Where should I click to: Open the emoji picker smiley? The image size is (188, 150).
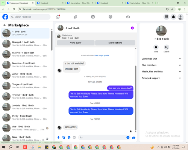(x=128, y=138)
